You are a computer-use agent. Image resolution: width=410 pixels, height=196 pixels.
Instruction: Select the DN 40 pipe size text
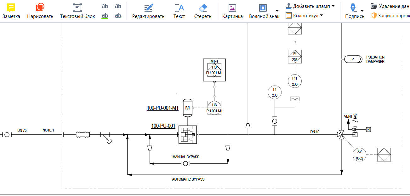pyautogui.click(x=315, y=132)
